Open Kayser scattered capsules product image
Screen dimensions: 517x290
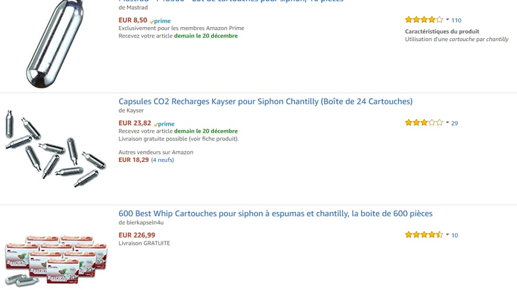tap(54, 148)
